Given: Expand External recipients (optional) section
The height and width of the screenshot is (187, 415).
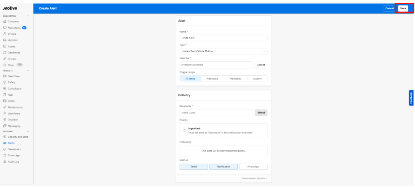Looking at the screenshot, I should click(x=252, y=178).
